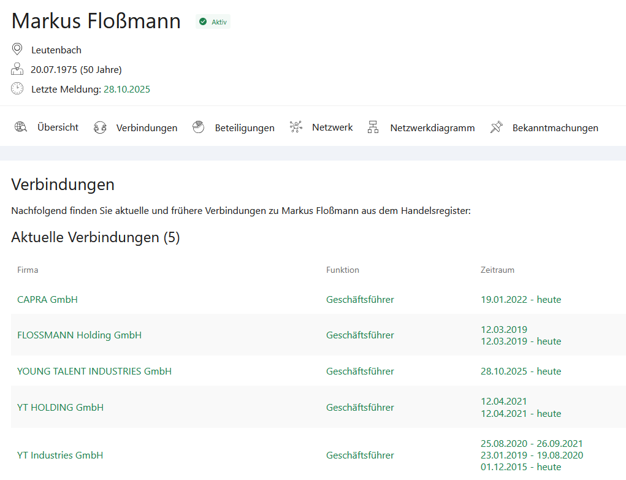
Task: Open the Bekanntmachungen section
Action: pyautogui.click(x=555, y=128)
